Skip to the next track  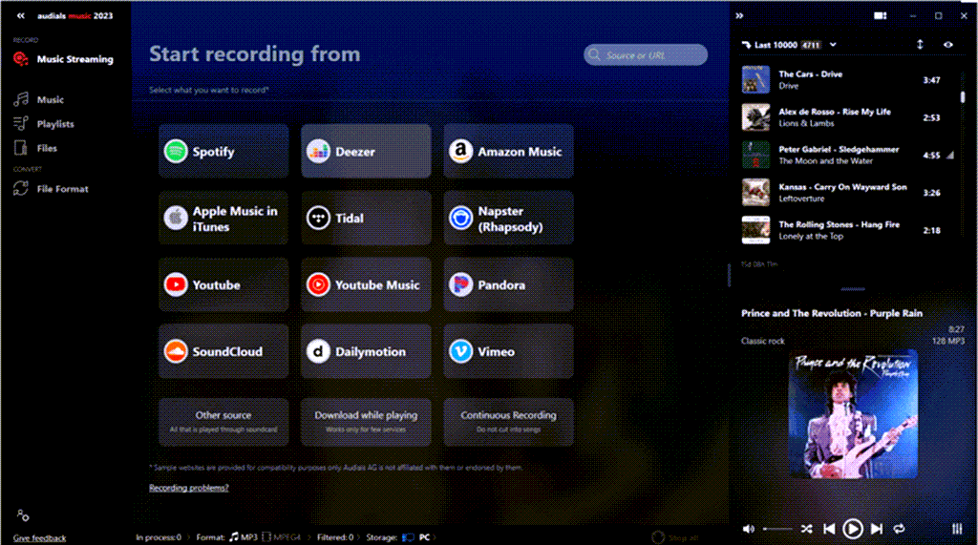(877, 529)
